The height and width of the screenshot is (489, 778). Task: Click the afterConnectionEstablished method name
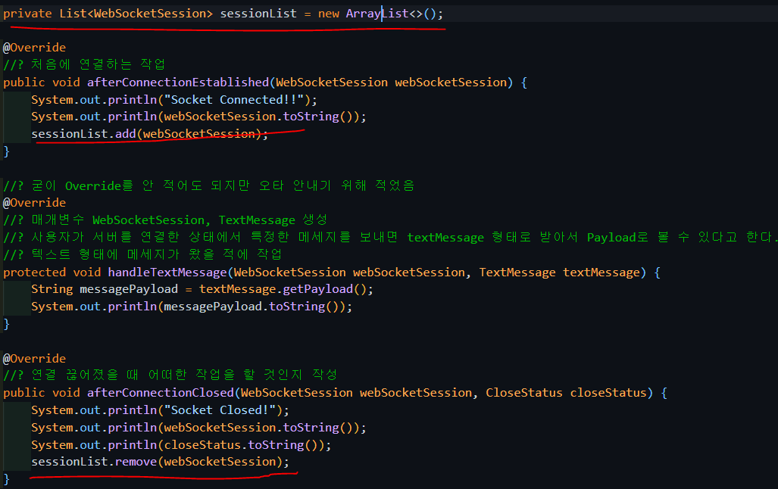[178, 83]
